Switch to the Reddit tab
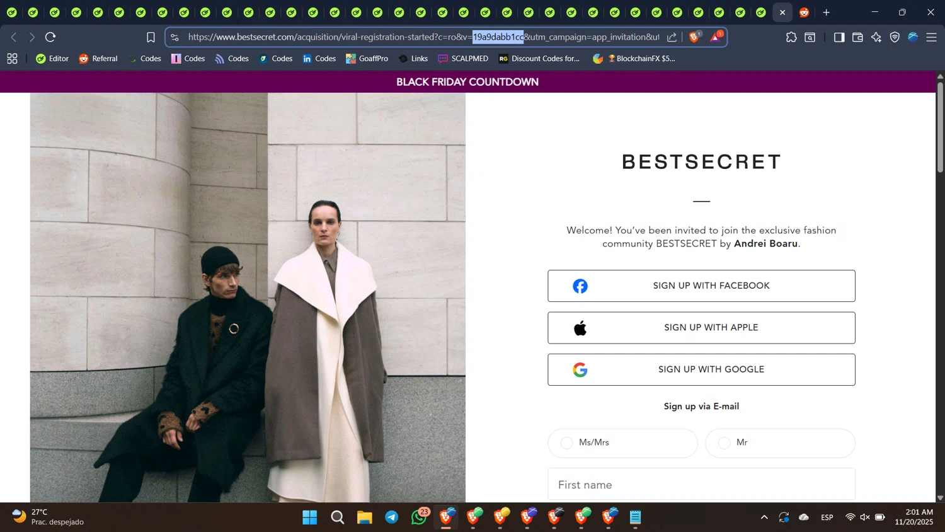The height and width of the screenshot is (532, 945). pyautogui.click(x=804, y=13)
